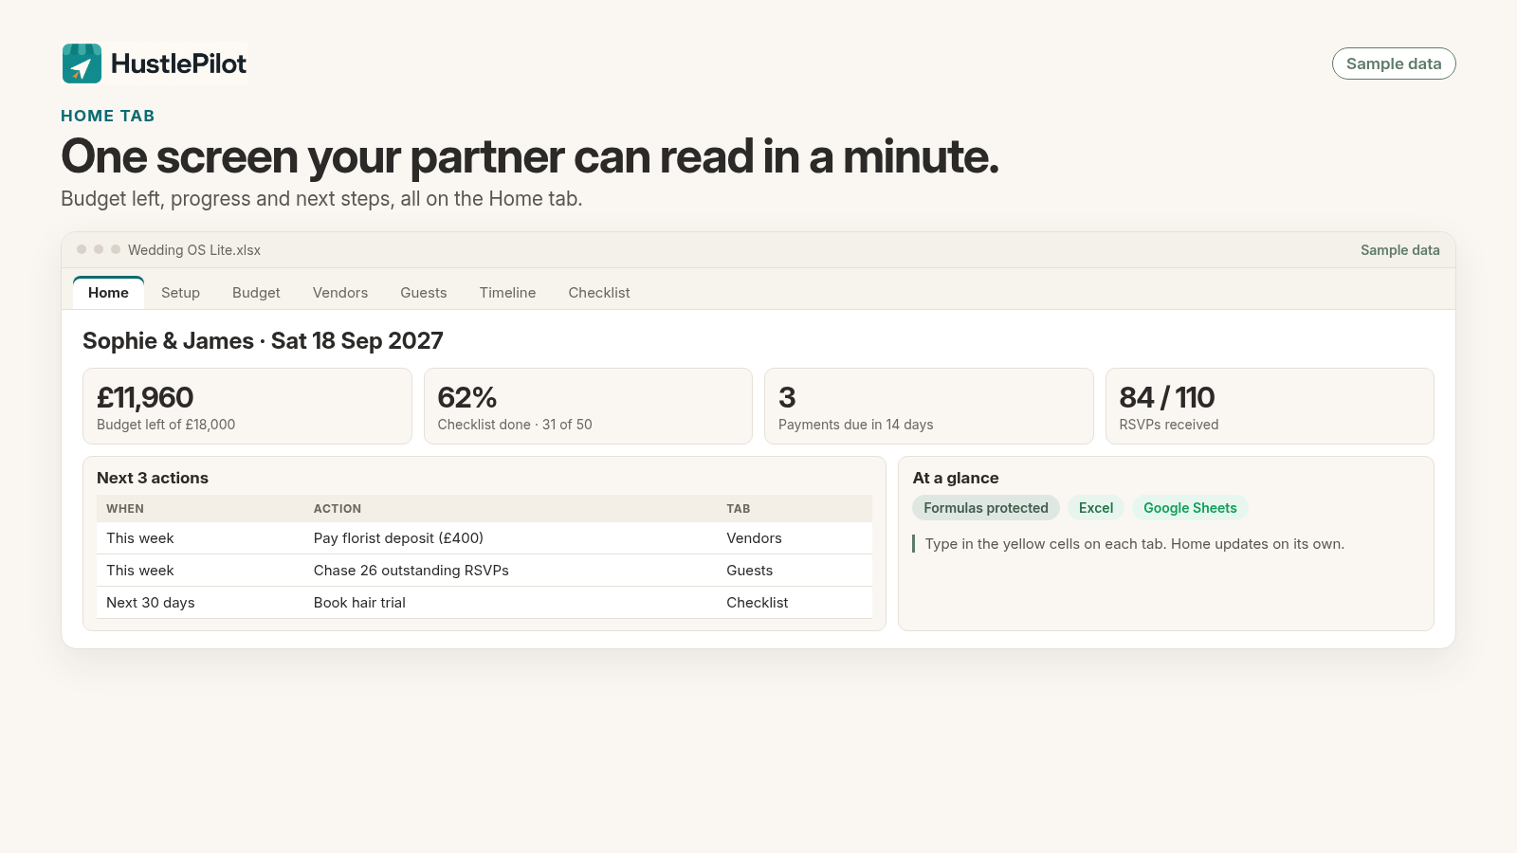Click the TAB column header
Image resolution: width=1517 pixels, height=853 pixels.
pos(739,509)
